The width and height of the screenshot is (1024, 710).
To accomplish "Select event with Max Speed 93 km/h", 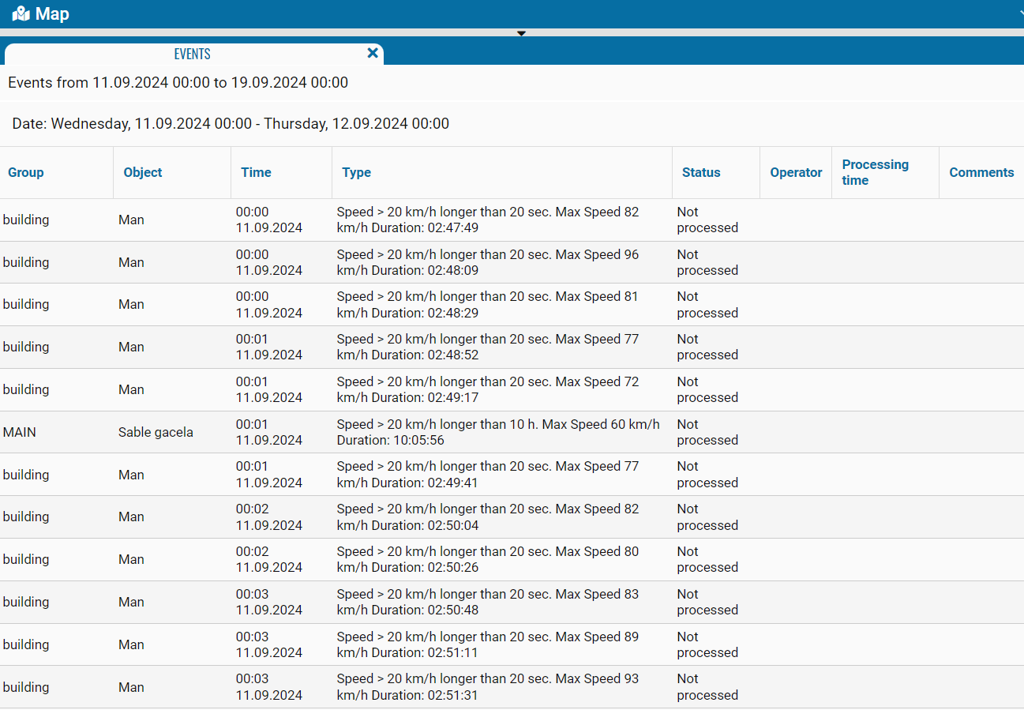I will 487,686.
